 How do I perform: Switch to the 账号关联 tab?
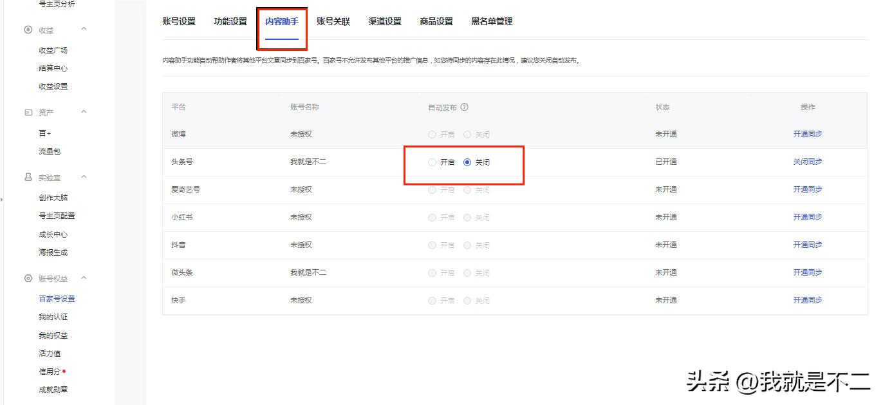333,21
